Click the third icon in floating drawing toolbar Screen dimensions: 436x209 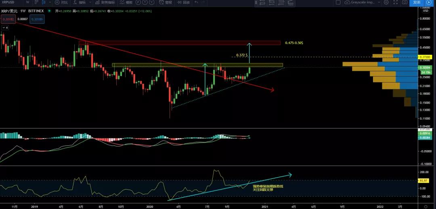[x=281, y=2]
